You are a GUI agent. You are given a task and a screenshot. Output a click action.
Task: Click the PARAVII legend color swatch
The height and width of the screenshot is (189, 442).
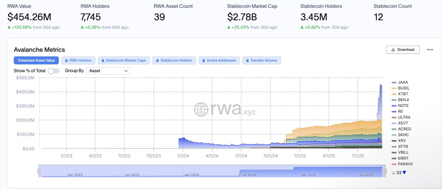click(394, 164)
